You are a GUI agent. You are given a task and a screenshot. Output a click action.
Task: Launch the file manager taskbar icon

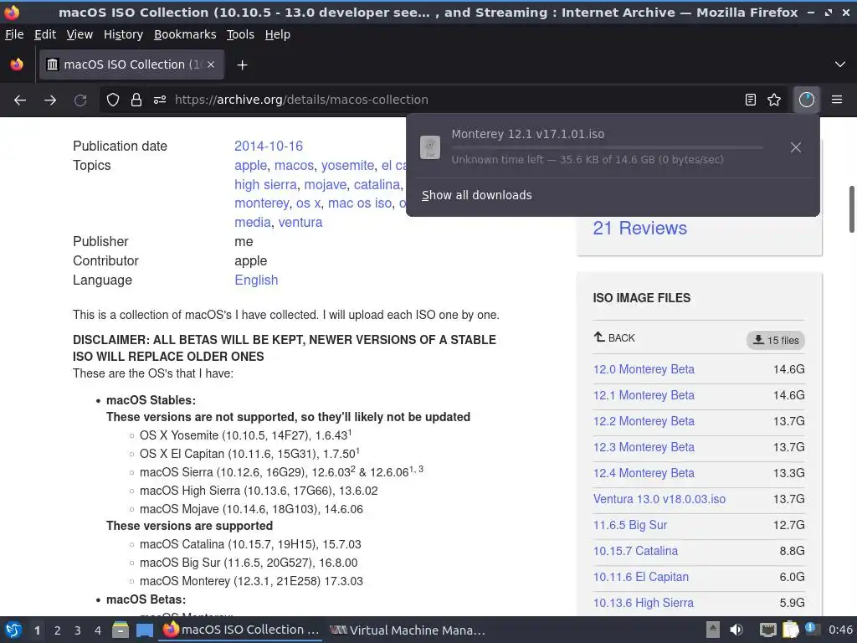tap(121, 630)
